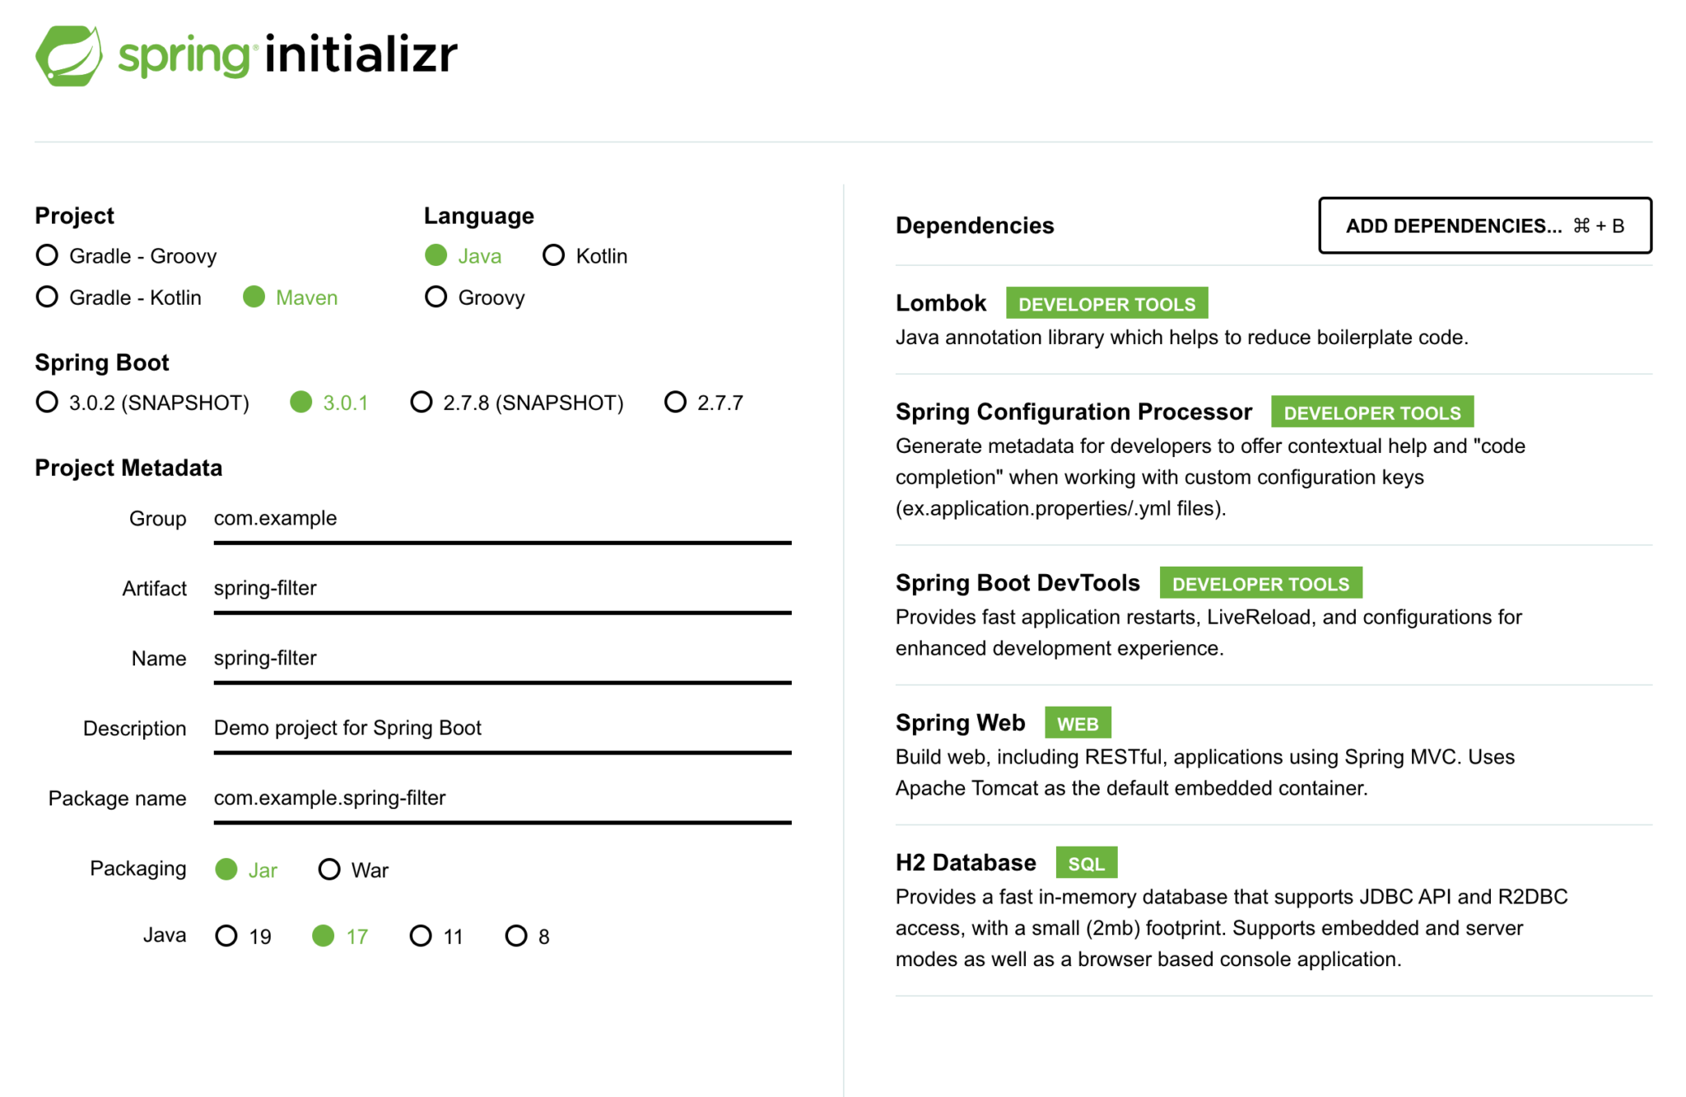The height and width of the screenshot is (1097, 1686).
Task: Select Java version 11
Action: [x=421, y=936]
